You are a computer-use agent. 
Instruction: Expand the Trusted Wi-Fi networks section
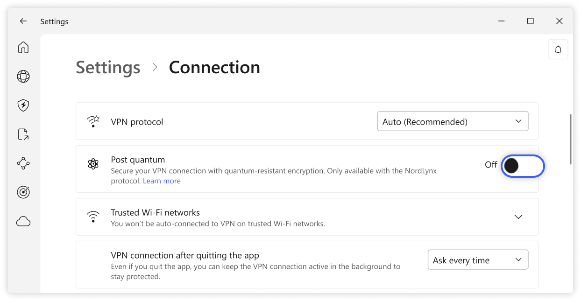click(x=518, y=217)
